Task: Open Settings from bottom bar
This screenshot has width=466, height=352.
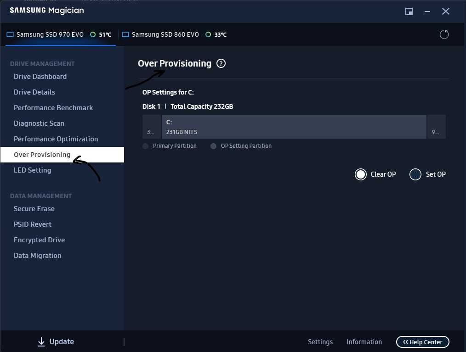Action: 320,342
